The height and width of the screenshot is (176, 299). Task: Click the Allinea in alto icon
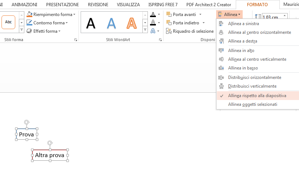tap(221, 51)
